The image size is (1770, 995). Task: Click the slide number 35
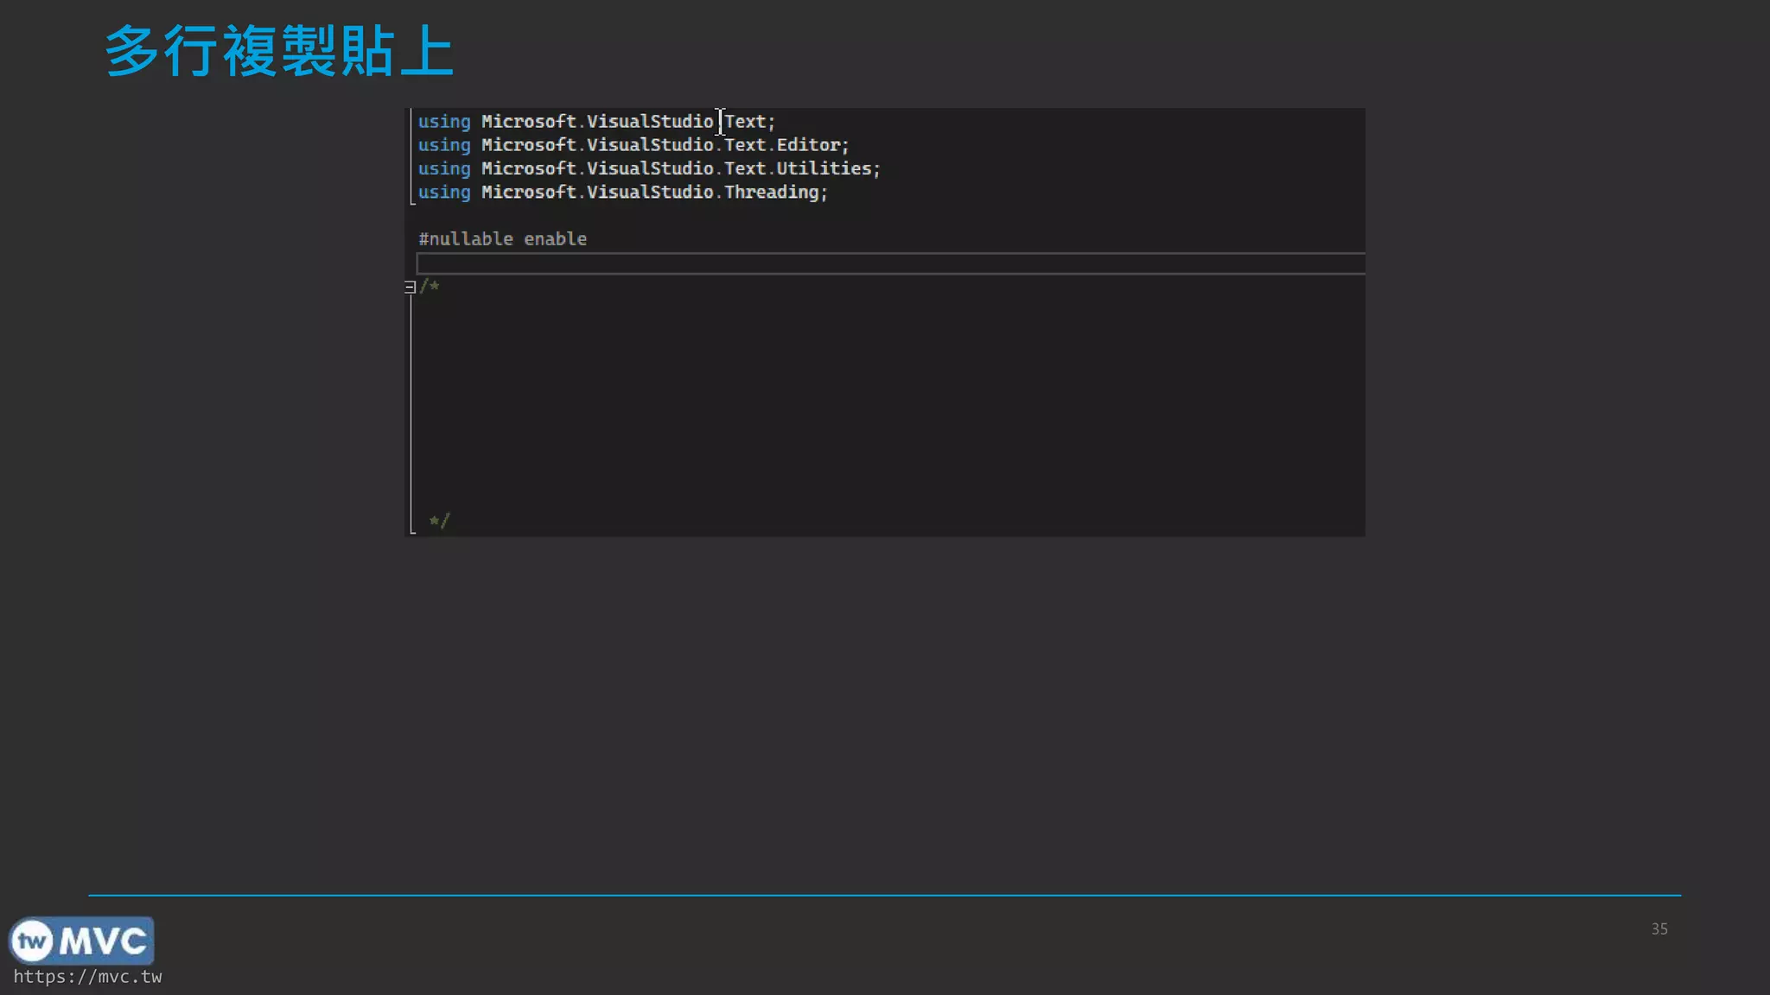coord(1659,929)
